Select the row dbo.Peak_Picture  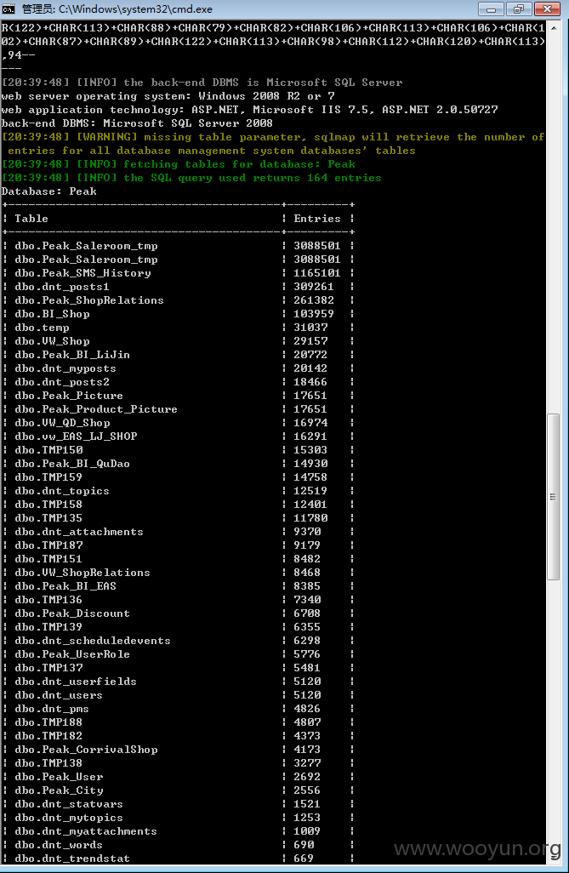(178, 396)
